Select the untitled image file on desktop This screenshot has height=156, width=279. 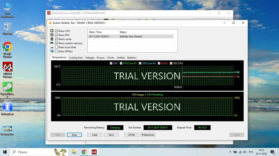click(7, 130)
